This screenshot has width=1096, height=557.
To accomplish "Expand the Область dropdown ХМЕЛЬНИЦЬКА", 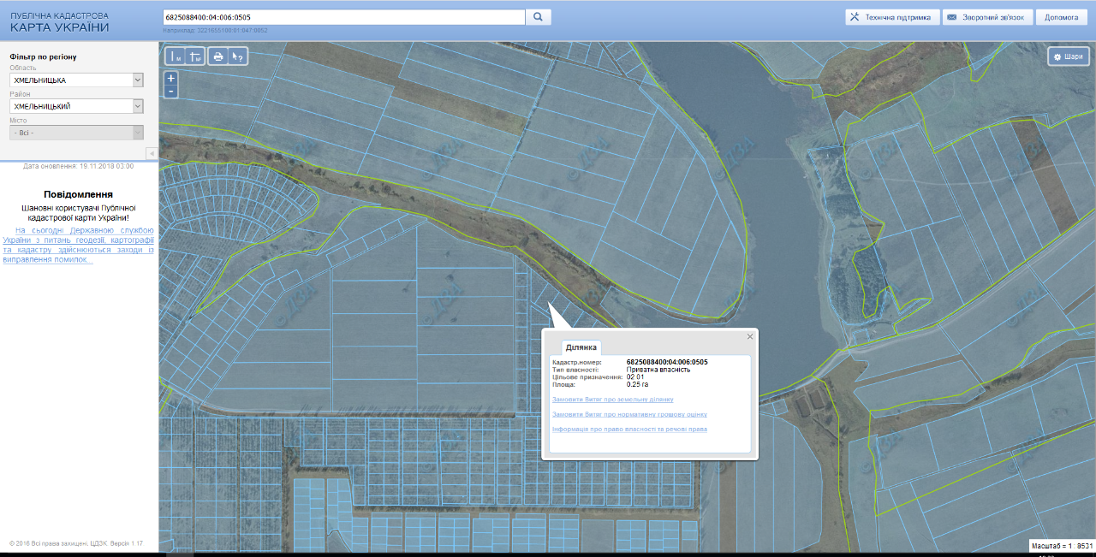I will click(x=77, y=80).
